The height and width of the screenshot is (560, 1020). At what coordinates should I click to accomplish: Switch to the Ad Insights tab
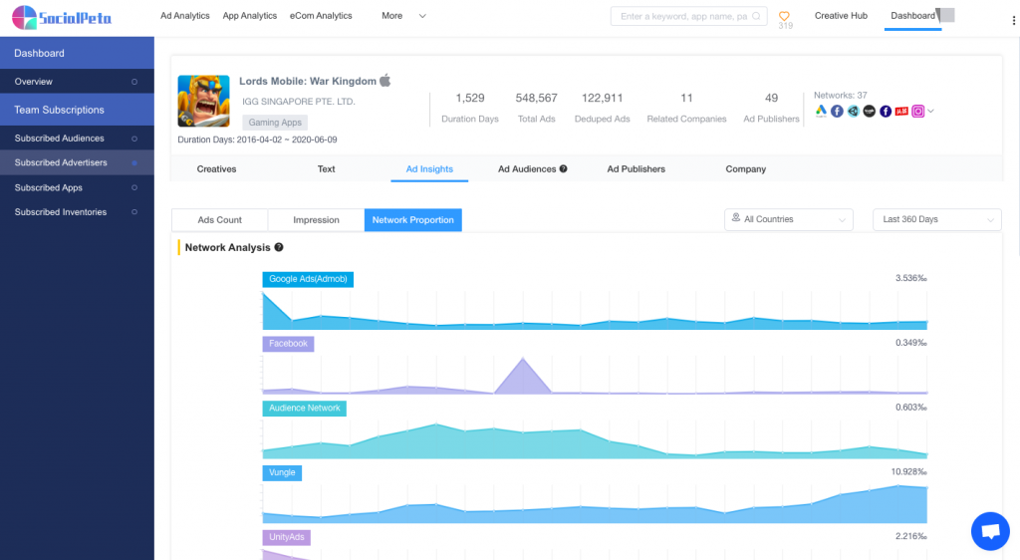tap(429, 169)
